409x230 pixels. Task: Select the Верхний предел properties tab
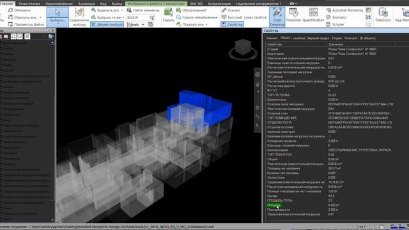[318, 38]
